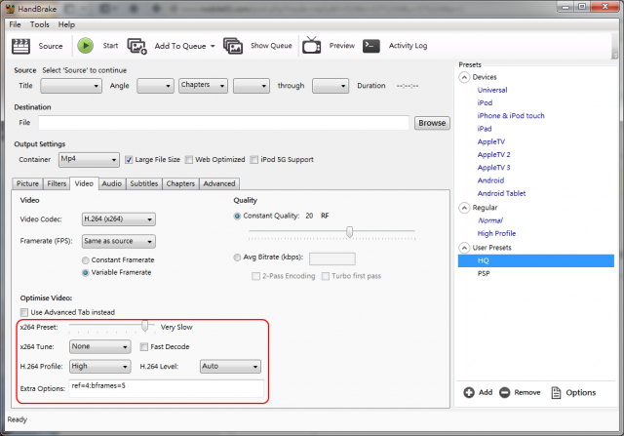Collapse the Regular preset group
The height and width of the screenshot is (436, 624).
[x=464, y=208]
